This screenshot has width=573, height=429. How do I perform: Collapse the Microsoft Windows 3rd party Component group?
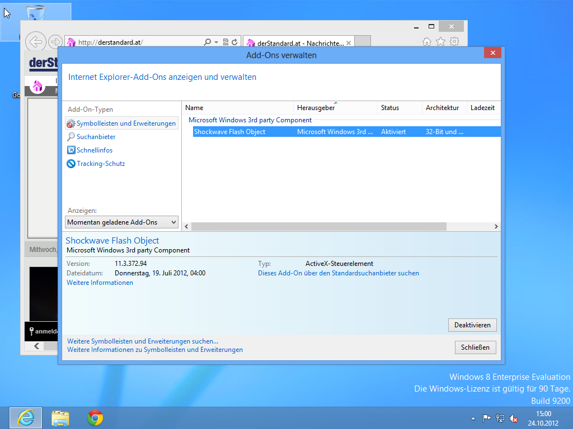coord(250,120)
